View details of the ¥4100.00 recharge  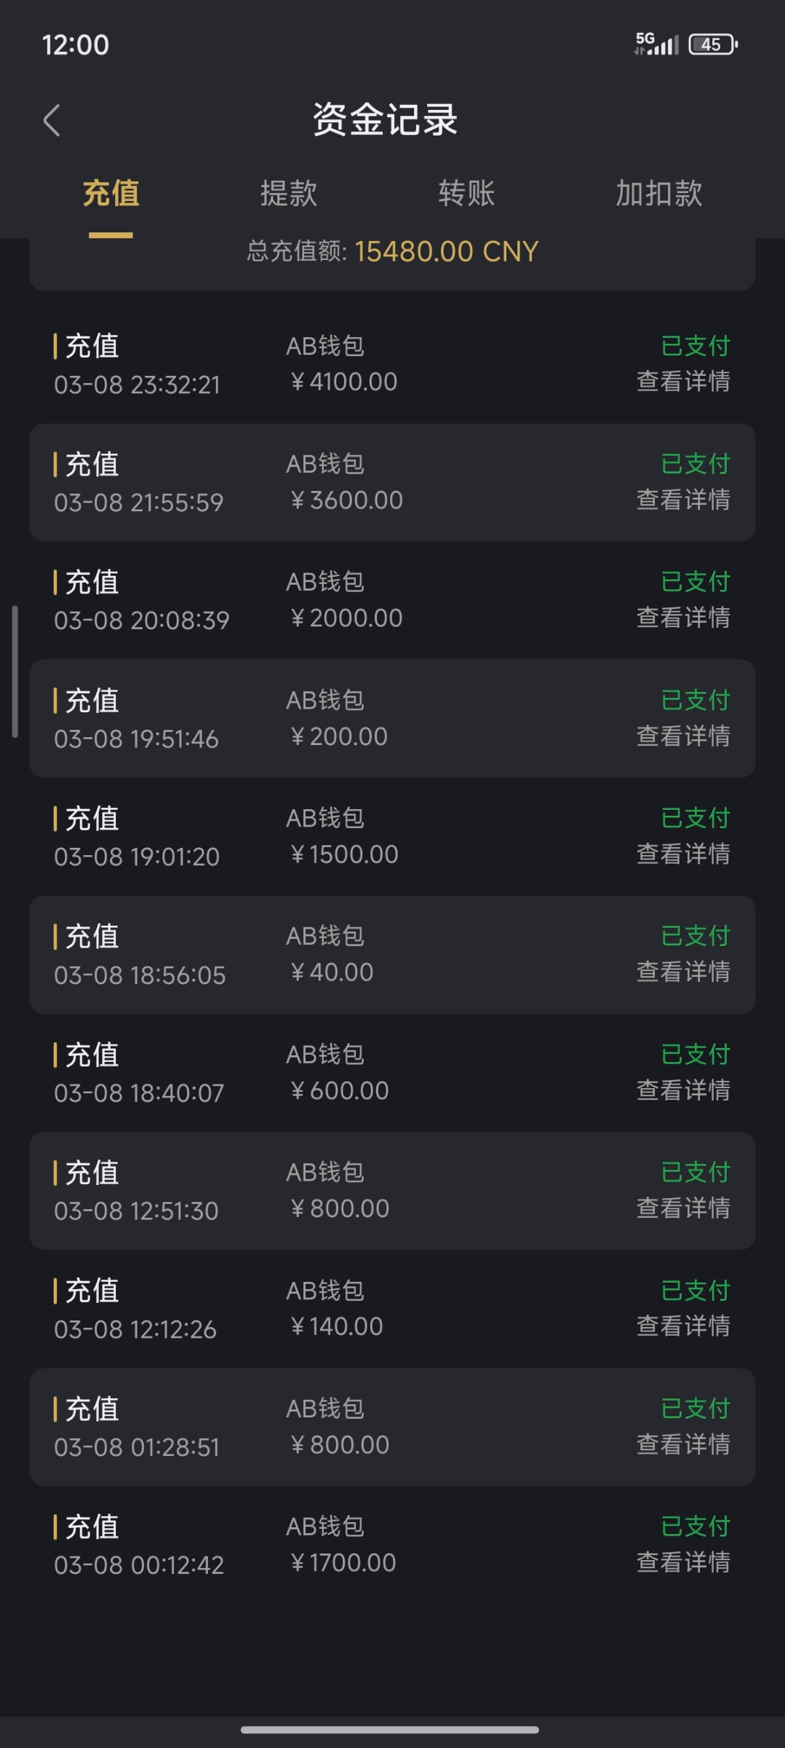683,381
